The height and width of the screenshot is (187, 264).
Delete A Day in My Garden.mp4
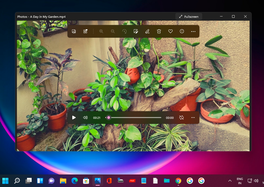pyautogui.click(x=159, y=31)
